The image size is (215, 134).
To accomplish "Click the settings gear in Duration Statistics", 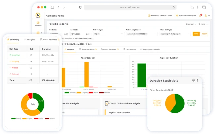I will (193, 80).
